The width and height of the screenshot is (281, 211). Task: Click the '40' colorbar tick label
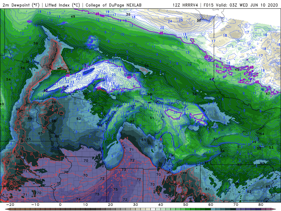(161, 205)
